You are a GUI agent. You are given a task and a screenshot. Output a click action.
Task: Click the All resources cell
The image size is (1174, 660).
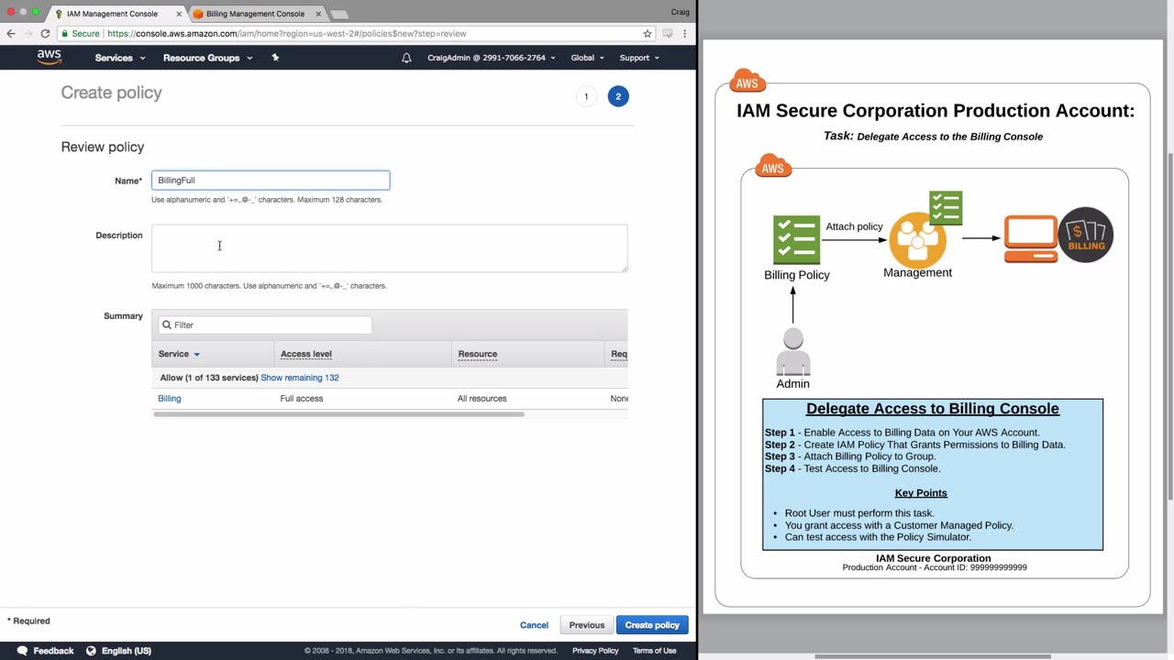pos(482,399)
